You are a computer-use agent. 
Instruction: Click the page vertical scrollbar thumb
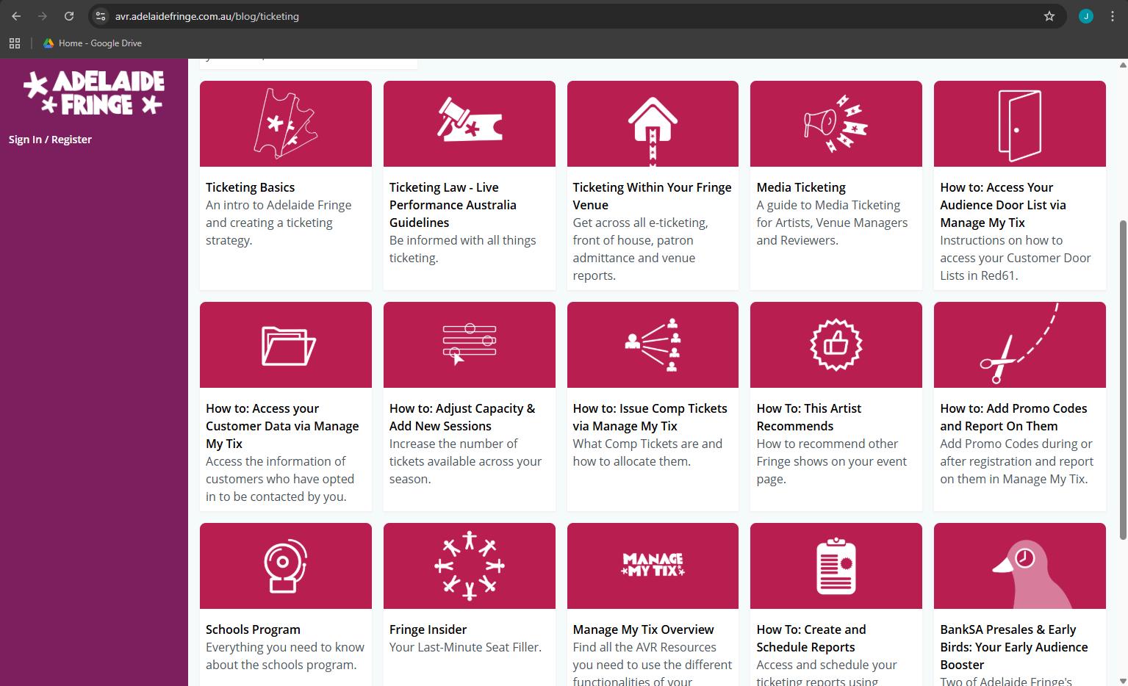click(1122, 380)
